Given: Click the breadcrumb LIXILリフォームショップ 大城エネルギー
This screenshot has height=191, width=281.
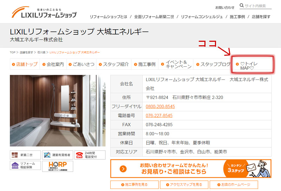Looking at the screenshot, I should 74,52.
